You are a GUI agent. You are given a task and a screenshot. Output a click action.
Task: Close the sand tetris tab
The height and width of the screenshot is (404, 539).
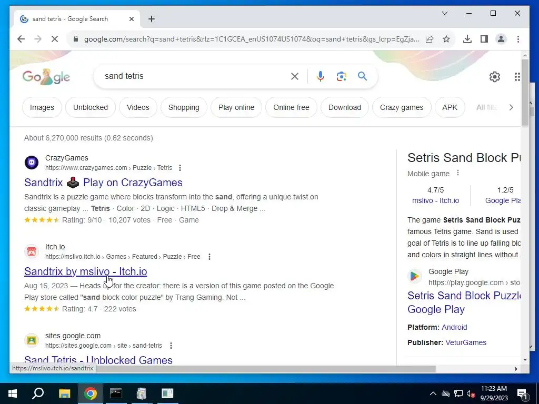(x=131, y=19)
